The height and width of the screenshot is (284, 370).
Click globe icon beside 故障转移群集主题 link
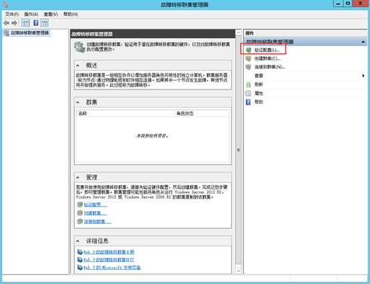coord(80,252)
